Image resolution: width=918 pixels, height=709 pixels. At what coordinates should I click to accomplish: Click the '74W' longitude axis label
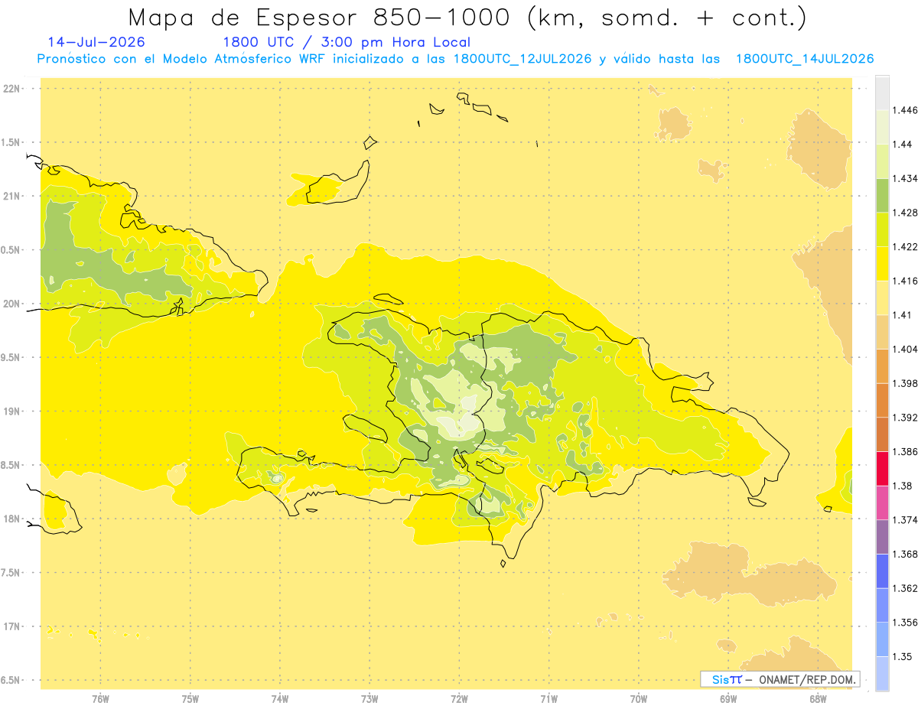click(280, 698)
